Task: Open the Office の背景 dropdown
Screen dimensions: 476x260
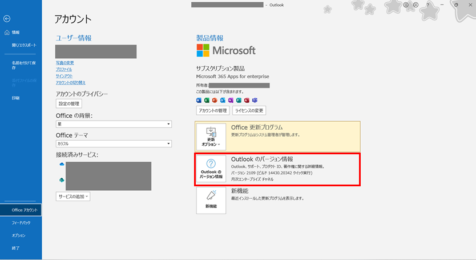Action: [x=114, y=124]
